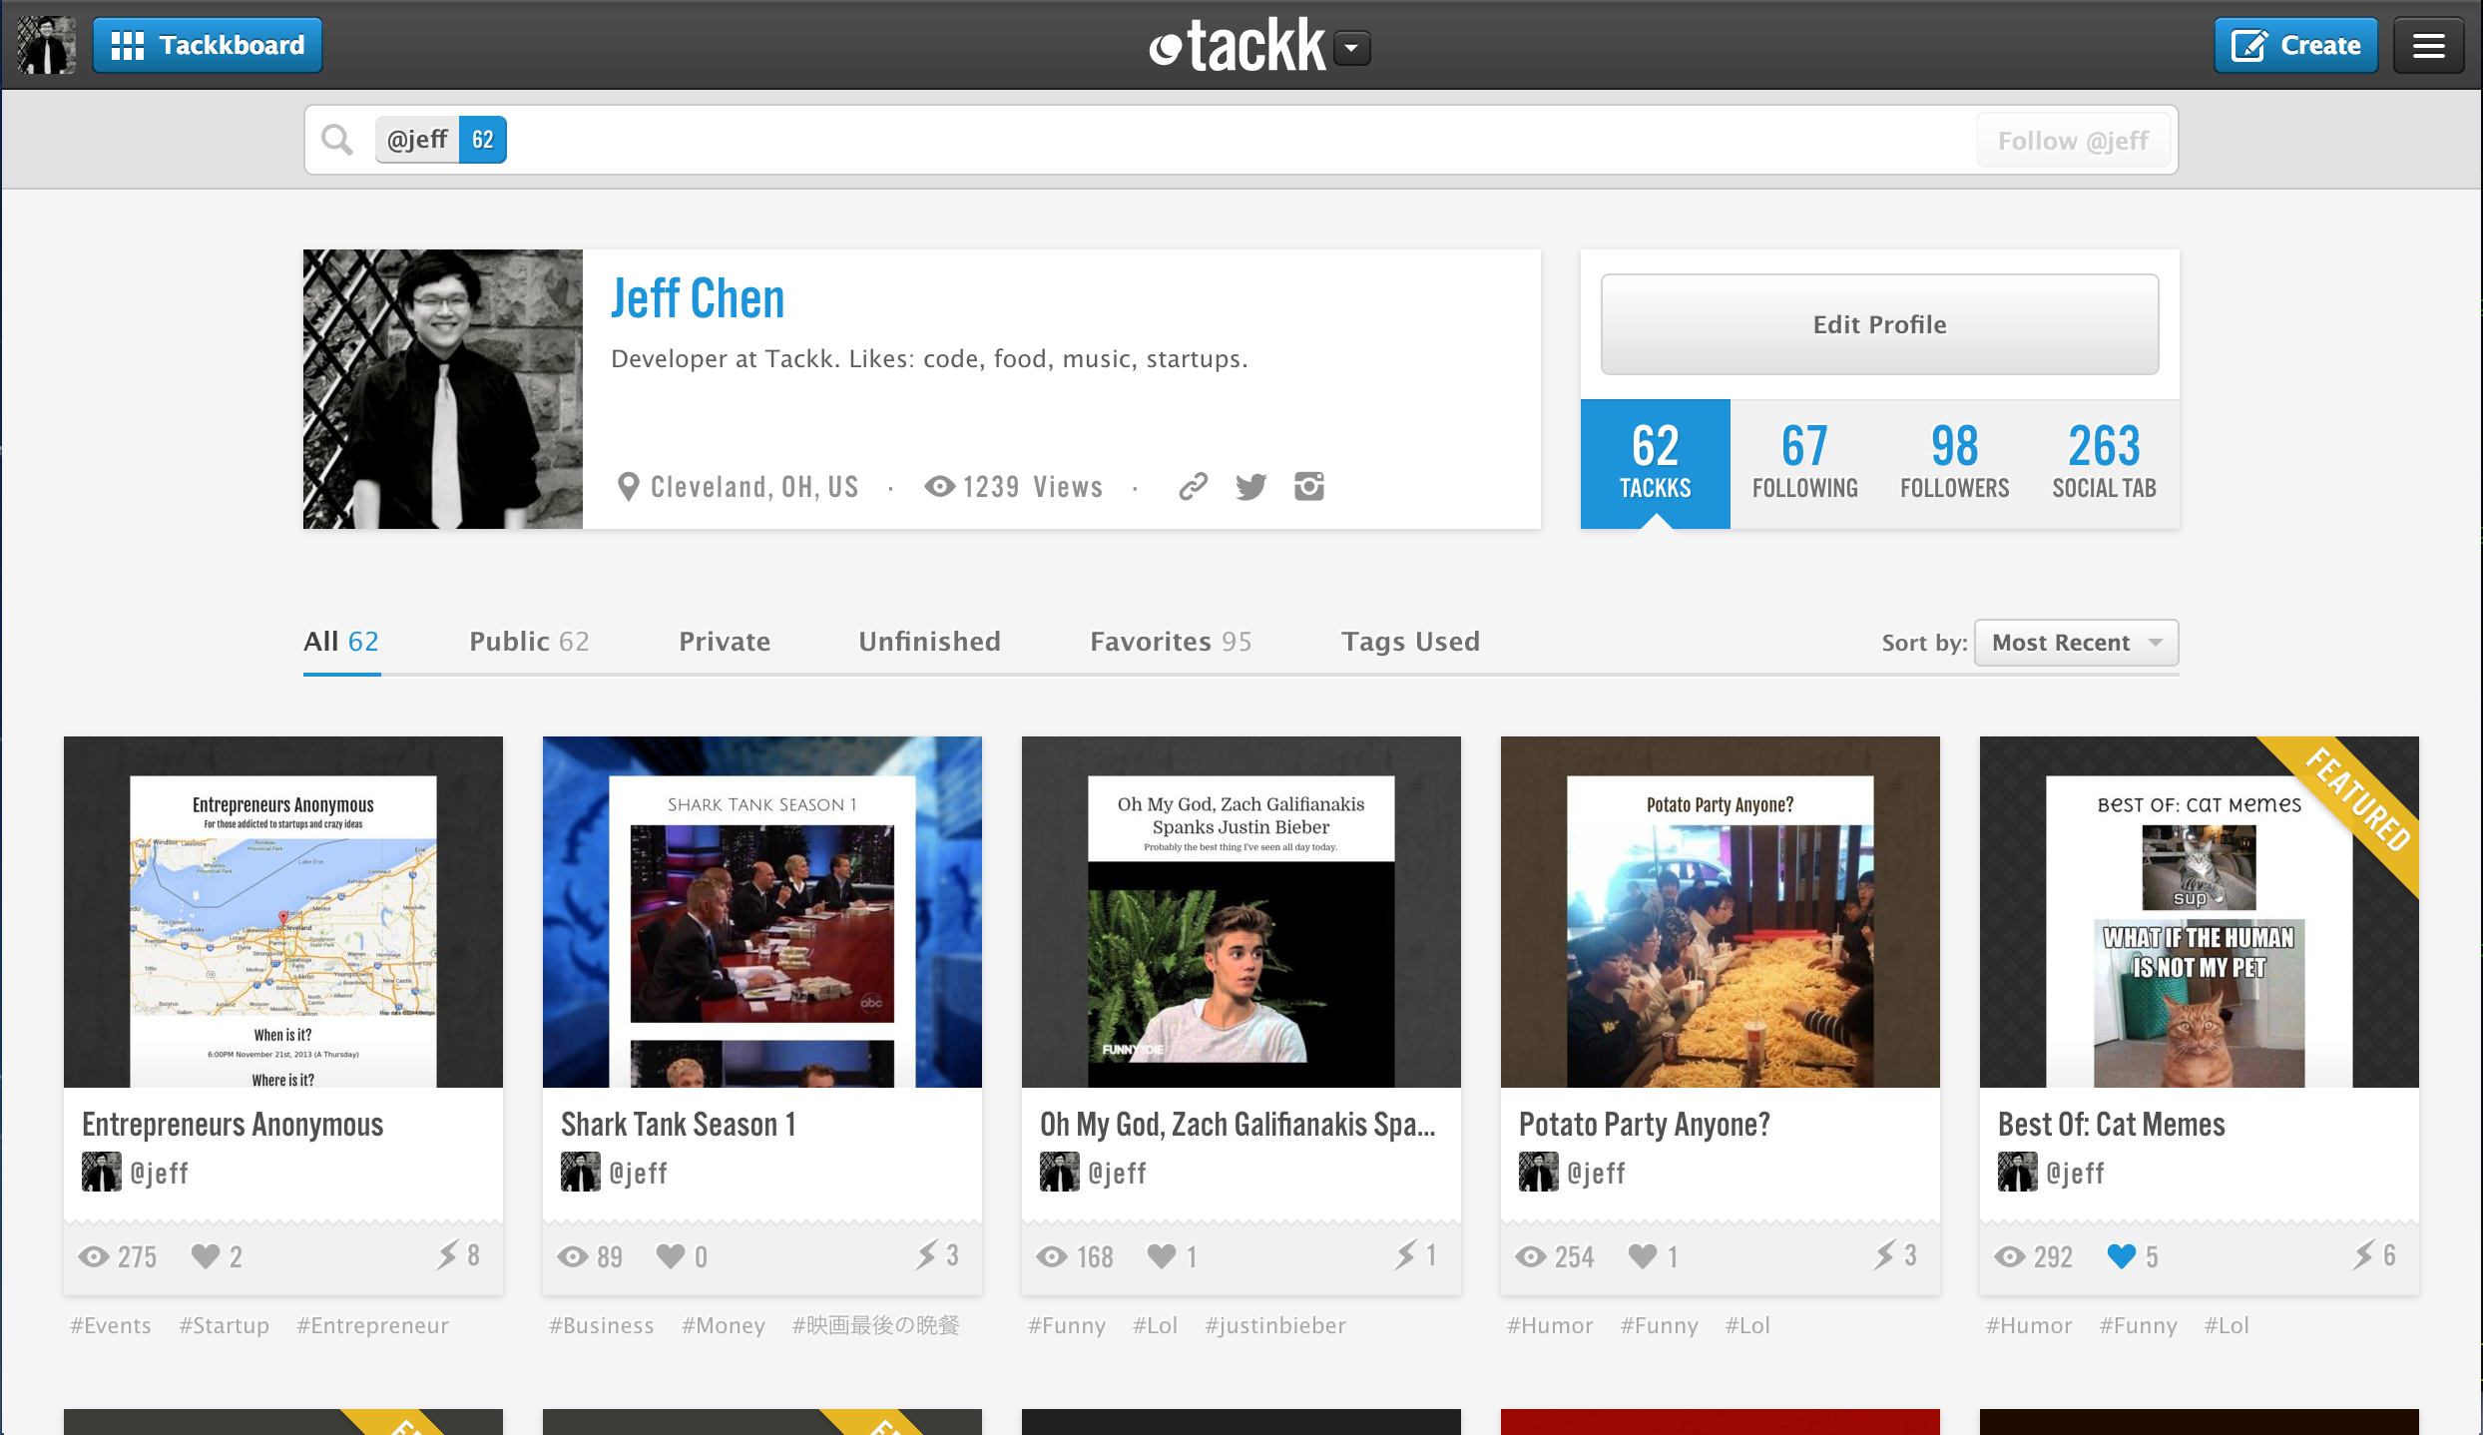Open the Tags Used tab
Image resolution: width=2483 pixels, height=1435 pixels.
tap(1410, 642)
